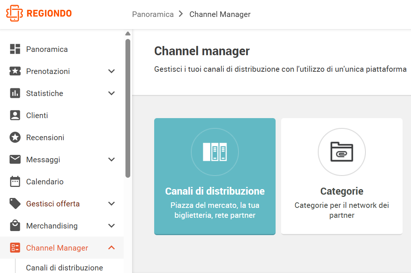Click the Calendario calendar icon
This screenshot has width=411, height=273.
15,181
